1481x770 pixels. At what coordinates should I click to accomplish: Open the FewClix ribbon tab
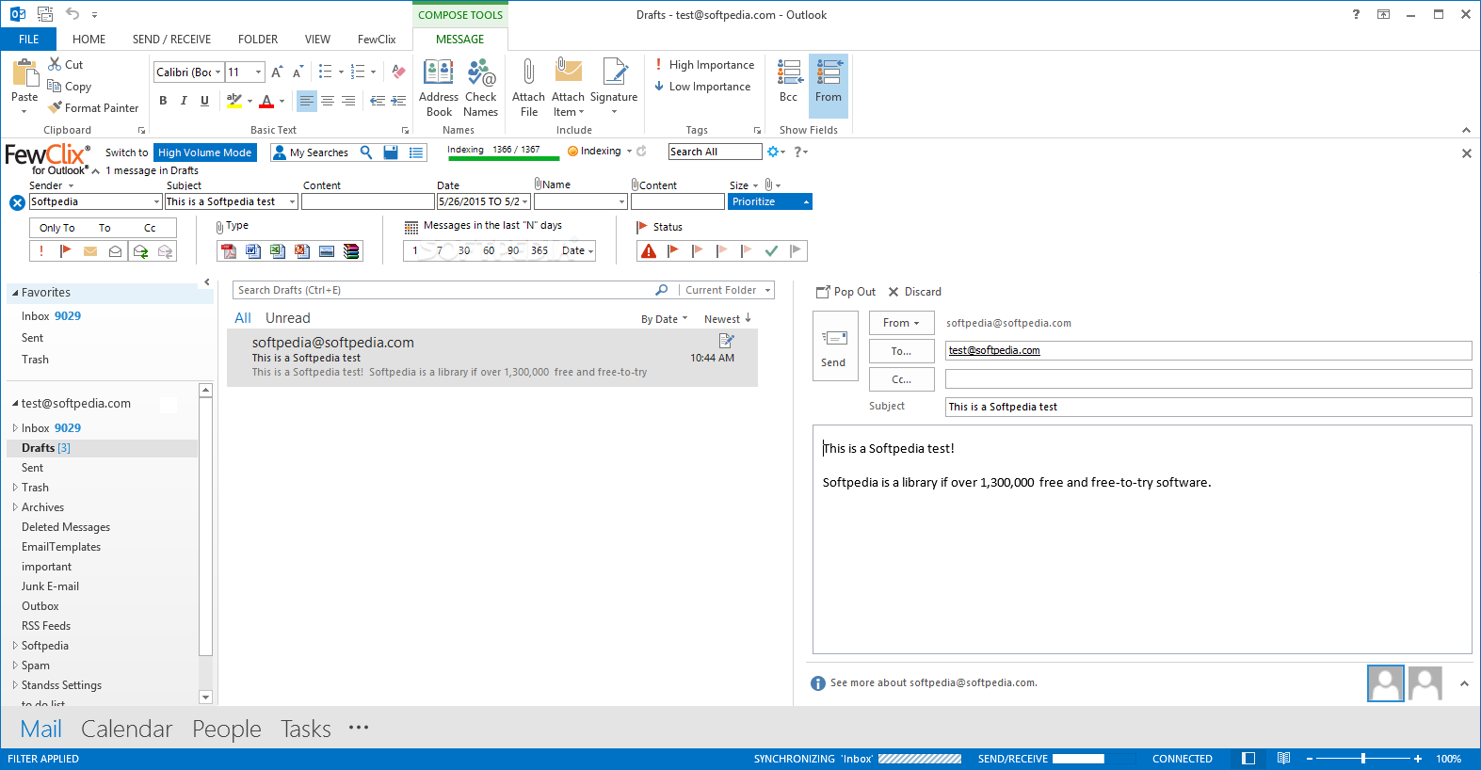(x=377, y=40)
